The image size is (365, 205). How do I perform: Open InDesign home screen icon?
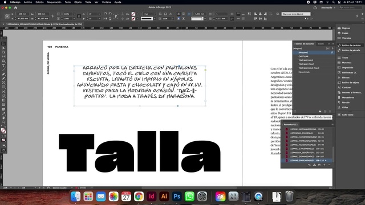15,7
